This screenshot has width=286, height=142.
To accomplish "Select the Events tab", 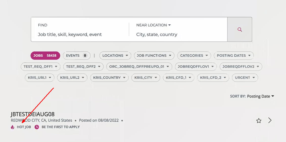I will (x=77, y=55).
